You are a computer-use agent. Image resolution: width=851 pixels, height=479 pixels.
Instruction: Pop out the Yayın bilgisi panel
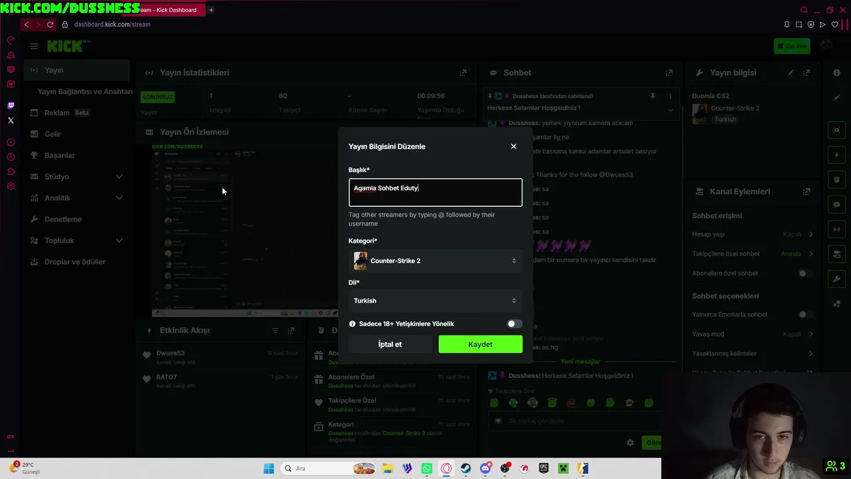(x=806, y=73)
